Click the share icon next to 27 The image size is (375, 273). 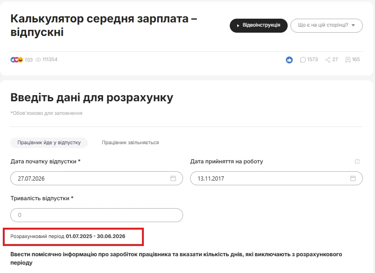pyautogui.click(x=328, y=60)
